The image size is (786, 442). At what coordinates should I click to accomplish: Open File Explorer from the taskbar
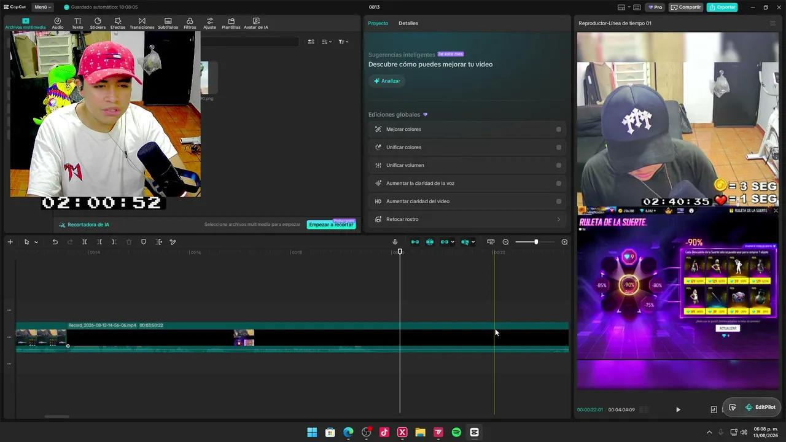pyautogui.click(x=420, y=432)
